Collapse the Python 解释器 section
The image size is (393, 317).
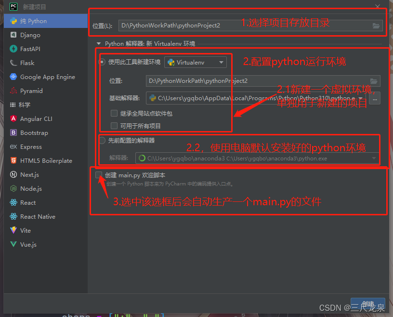coord(99,43)
